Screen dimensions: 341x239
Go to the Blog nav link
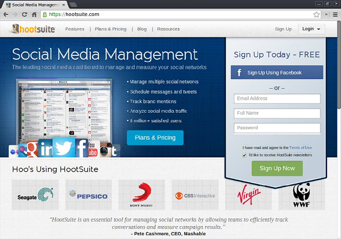pyautogui.click(x=142, y=29)
